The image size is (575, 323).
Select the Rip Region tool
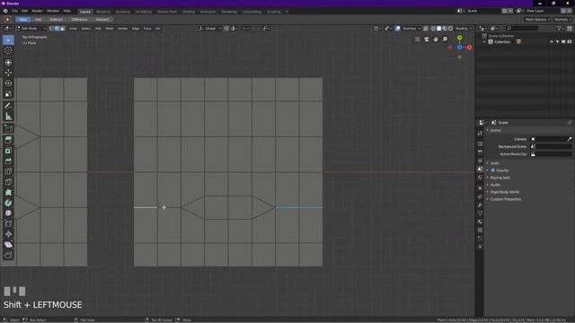click(8, 255)
